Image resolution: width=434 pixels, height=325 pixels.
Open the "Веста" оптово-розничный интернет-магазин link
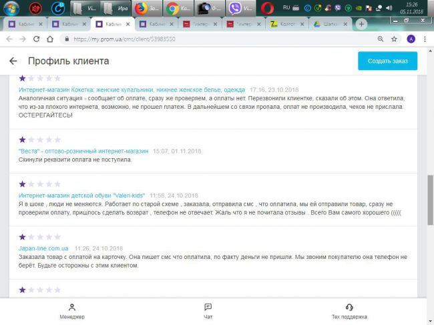click(83, 151)
